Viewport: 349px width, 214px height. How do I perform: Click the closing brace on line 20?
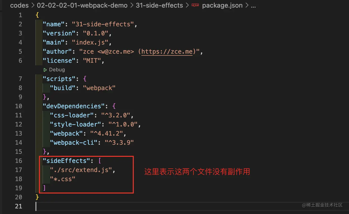tap(37, 197)
